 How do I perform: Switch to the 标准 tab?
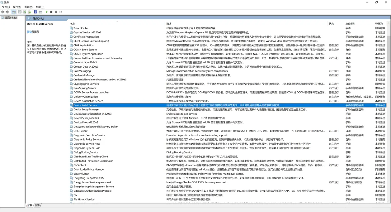point(37,205)
